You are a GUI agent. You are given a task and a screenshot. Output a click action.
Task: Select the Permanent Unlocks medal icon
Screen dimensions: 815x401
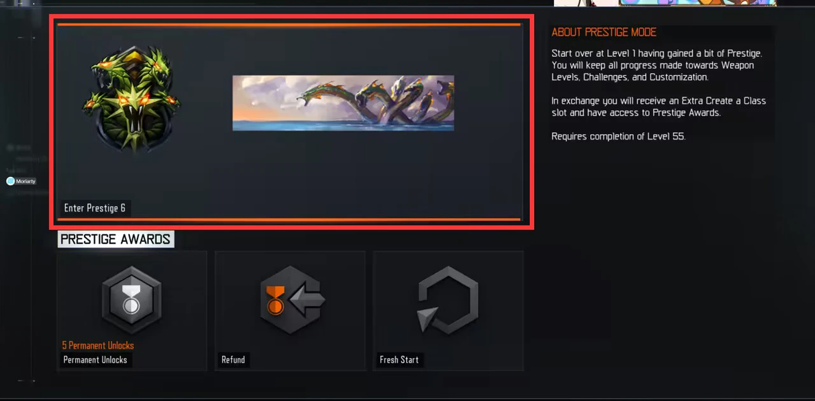click(x=131, y=300)
